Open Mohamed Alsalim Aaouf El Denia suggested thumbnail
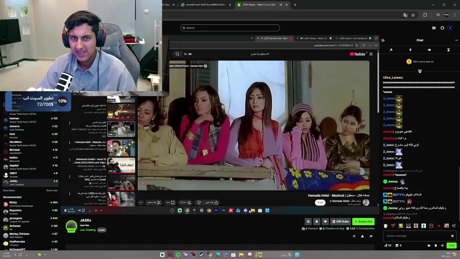The width and height of the screenshot is (460, 259). point(121,165)
